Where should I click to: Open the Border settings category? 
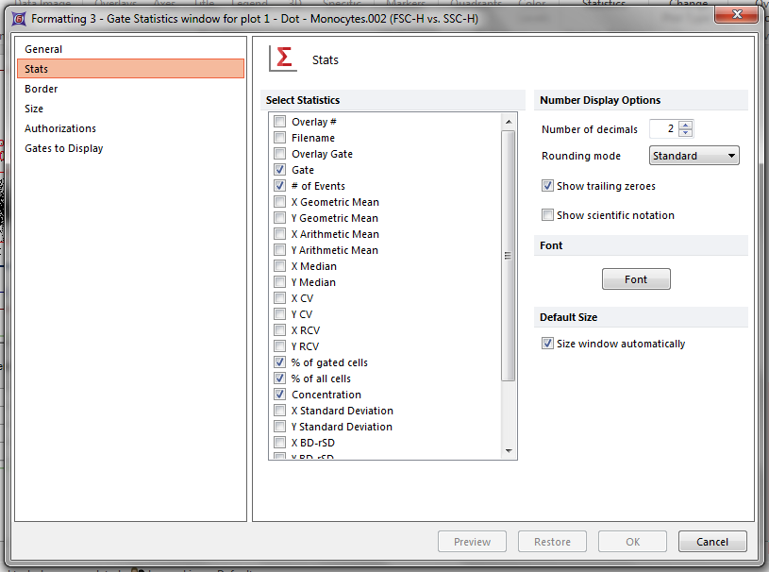(42, 89)
